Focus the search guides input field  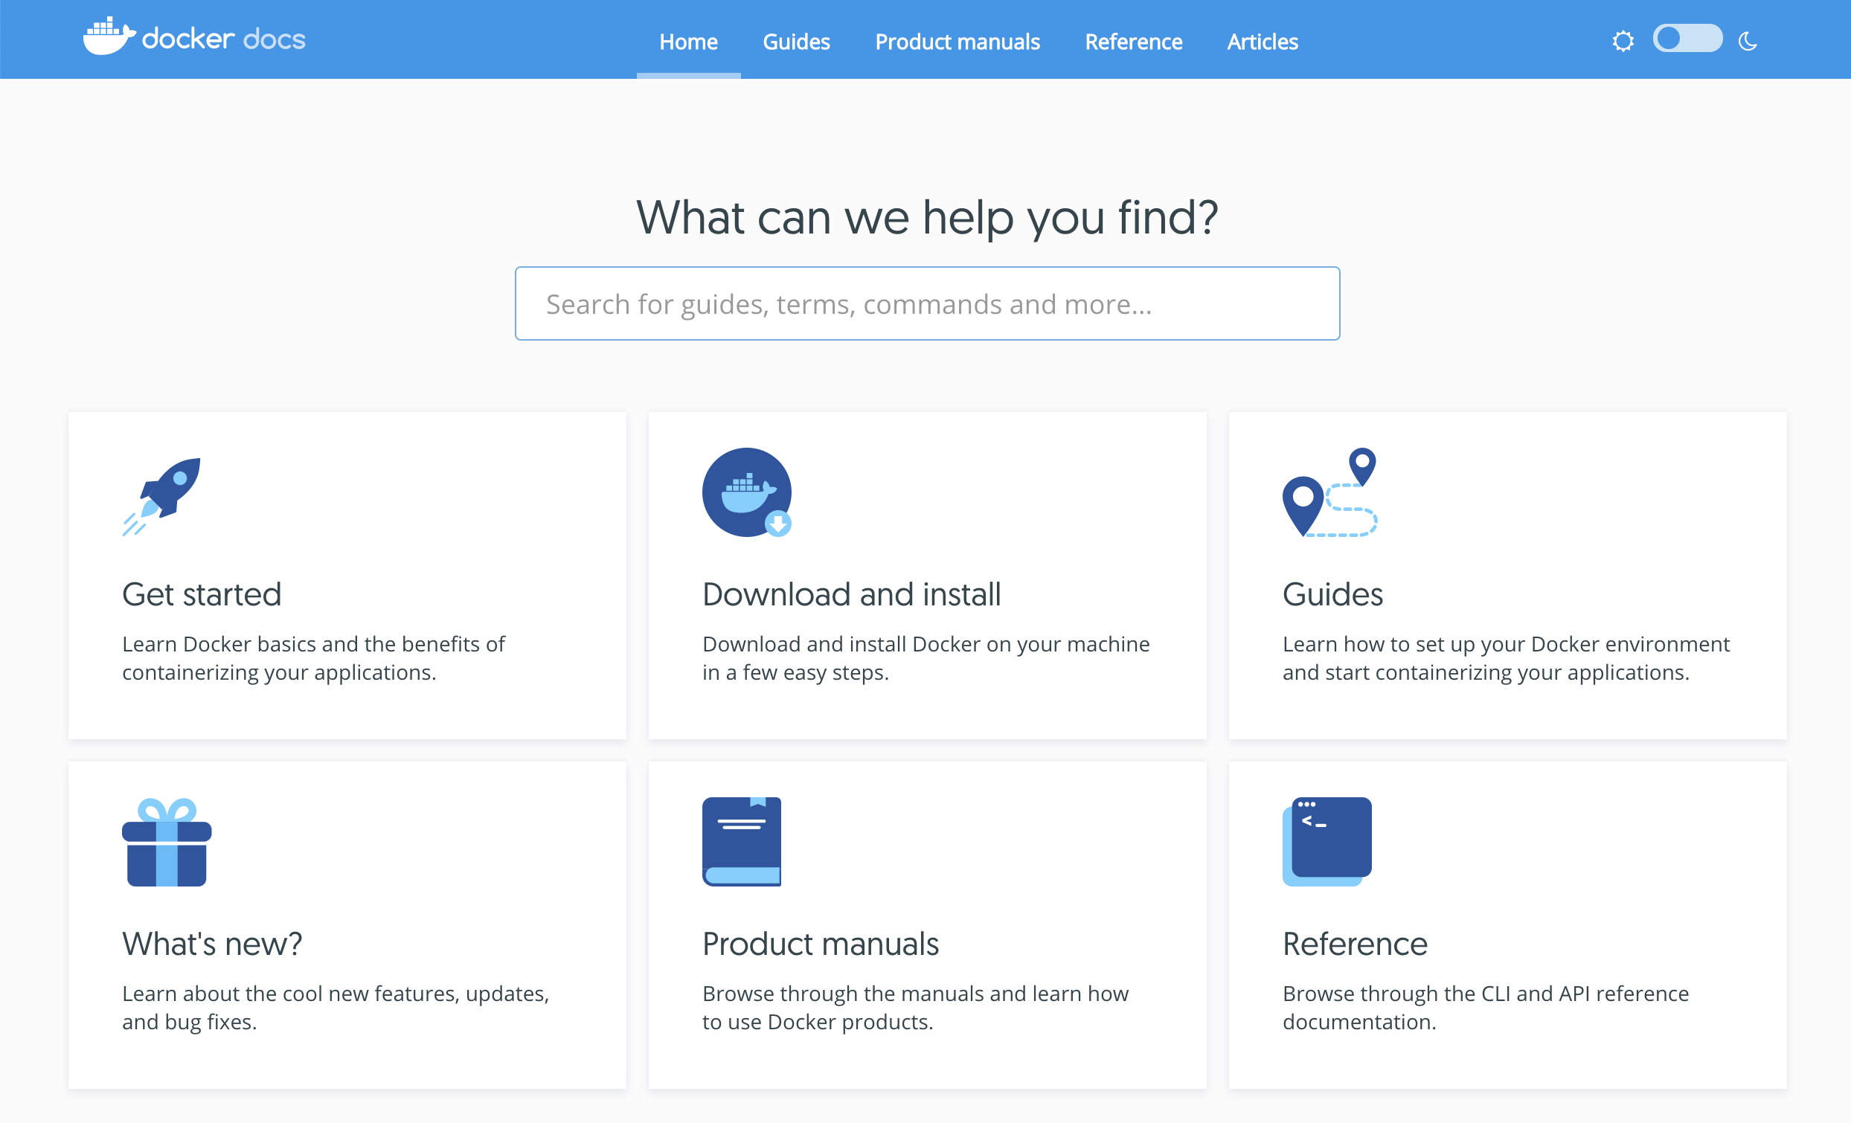927,303
